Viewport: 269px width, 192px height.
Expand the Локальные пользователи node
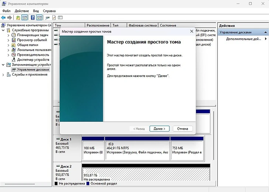[x=8, y=50]
